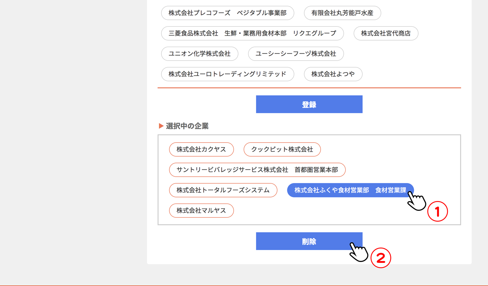
Task: Choose 三菱食品株式会社 生鮮・業務用食材本部 pill
Action: tap(252, 34)
